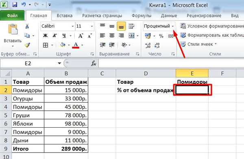Toggle bottom vertical alignment button

(x=121, y=26)
